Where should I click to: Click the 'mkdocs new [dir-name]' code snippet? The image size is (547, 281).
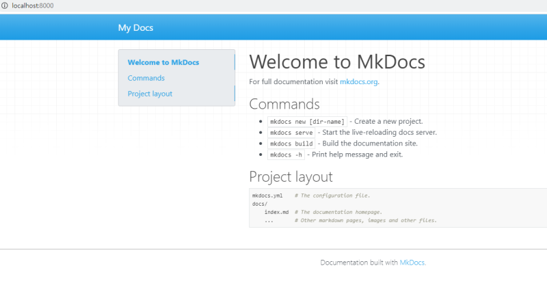click(x=307, y=122)
